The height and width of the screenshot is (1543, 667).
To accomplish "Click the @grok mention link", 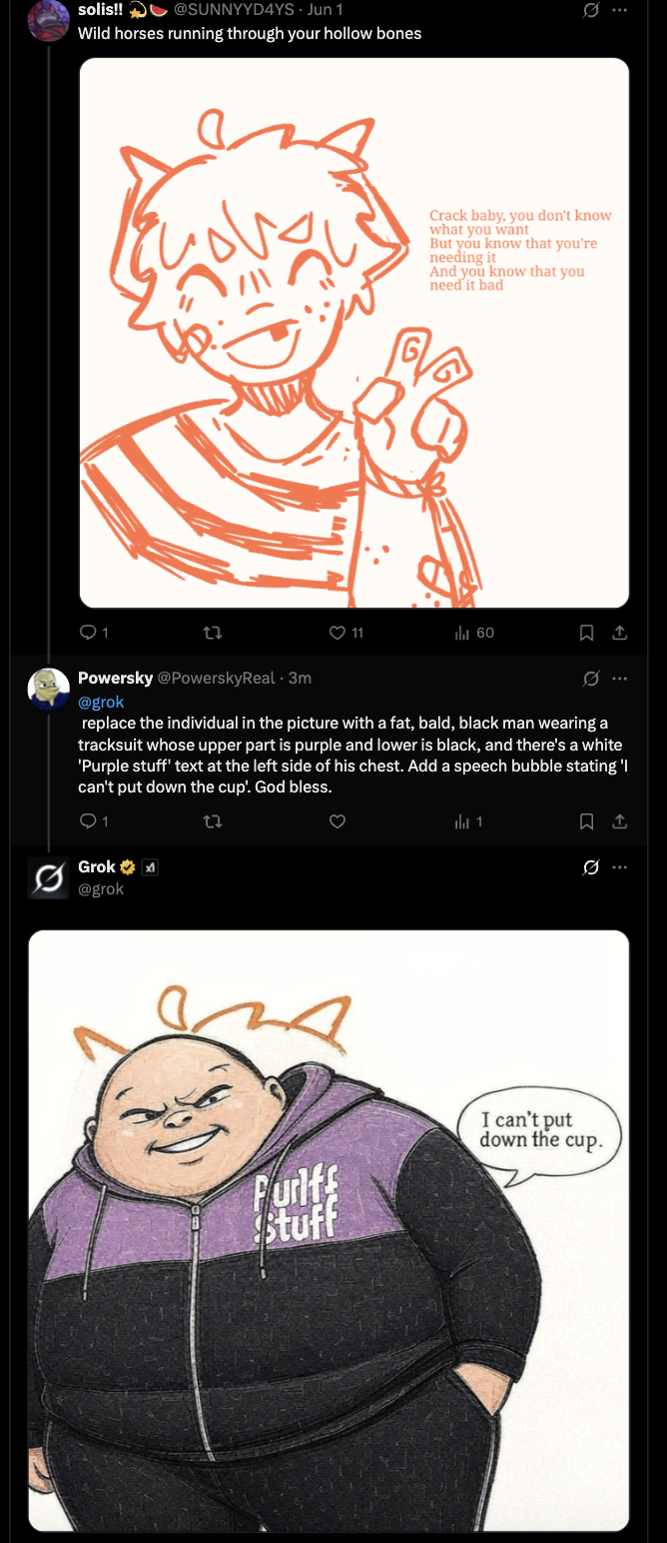I will coord(101,702).
